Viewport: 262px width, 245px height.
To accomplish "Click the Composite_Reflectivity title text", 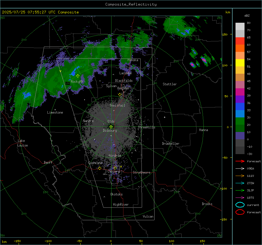I will pos(131,4).
